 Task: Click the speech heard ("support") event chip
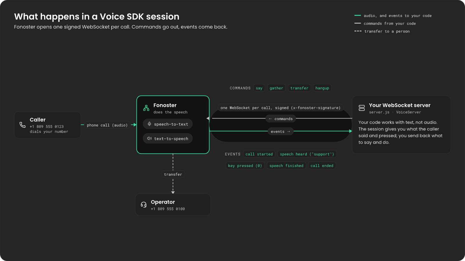(307, 154)
